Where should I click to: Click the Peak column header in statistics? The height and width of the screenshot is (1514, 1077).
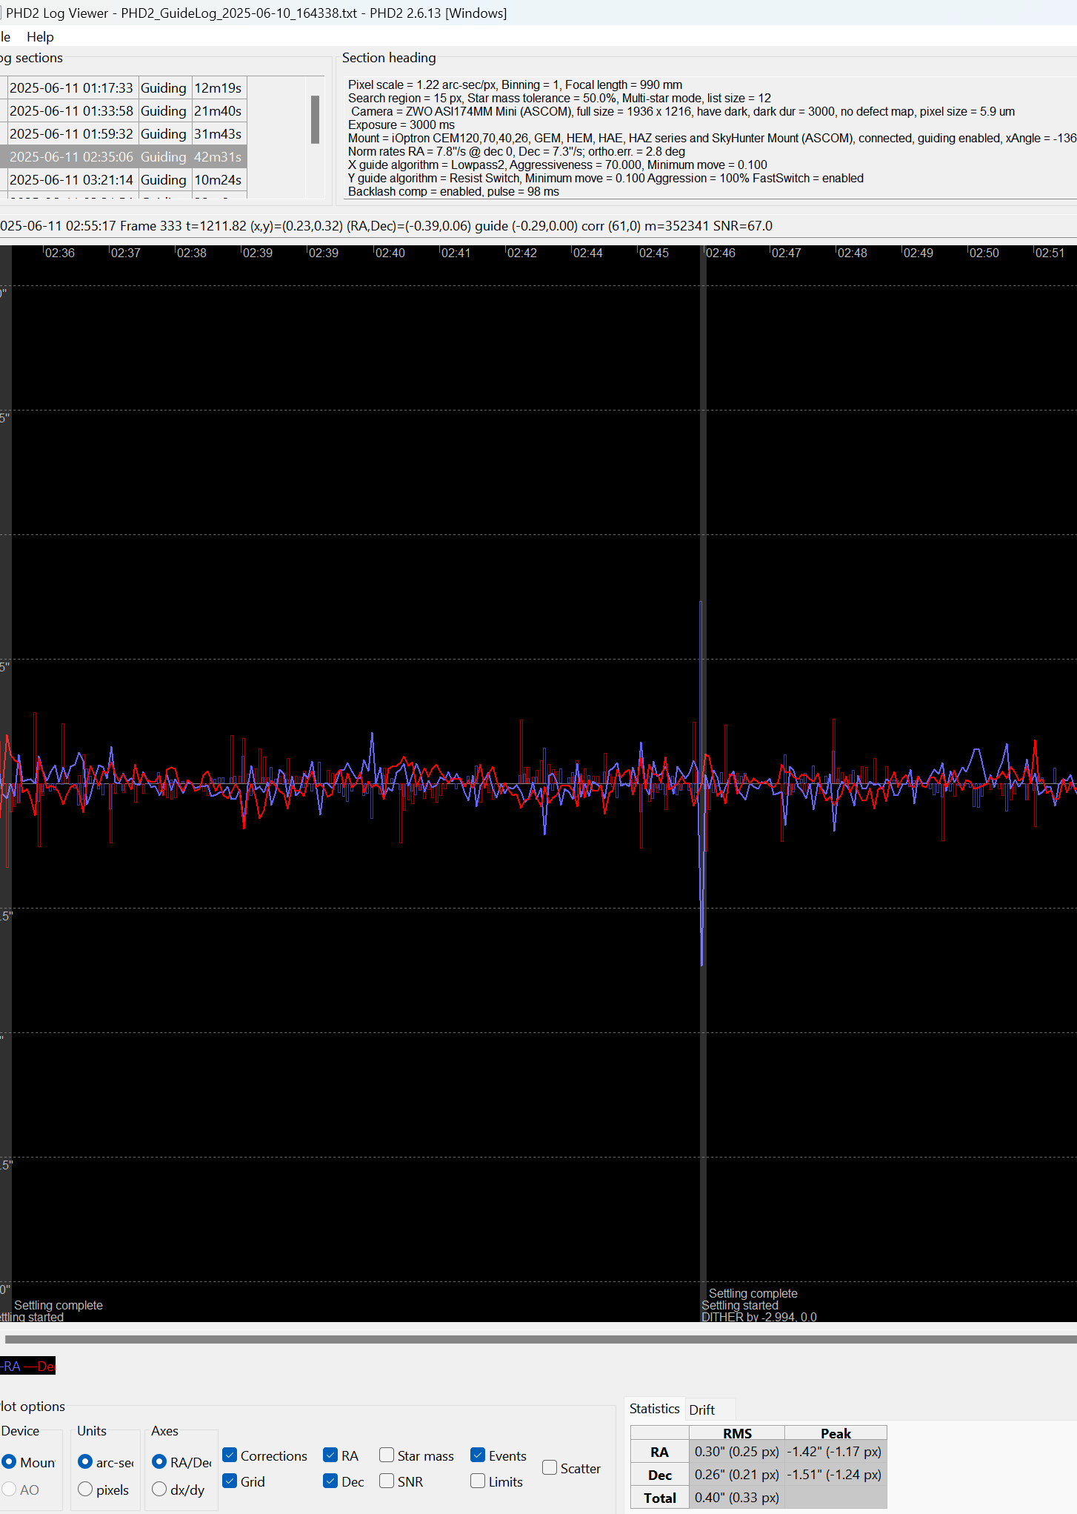pos(836,1433)
